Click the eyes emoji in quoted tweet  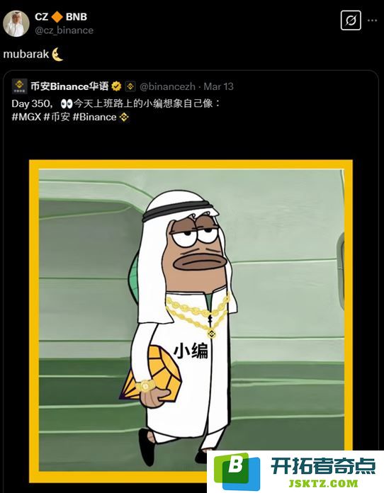pyautogui.click(x=67, y=103)
